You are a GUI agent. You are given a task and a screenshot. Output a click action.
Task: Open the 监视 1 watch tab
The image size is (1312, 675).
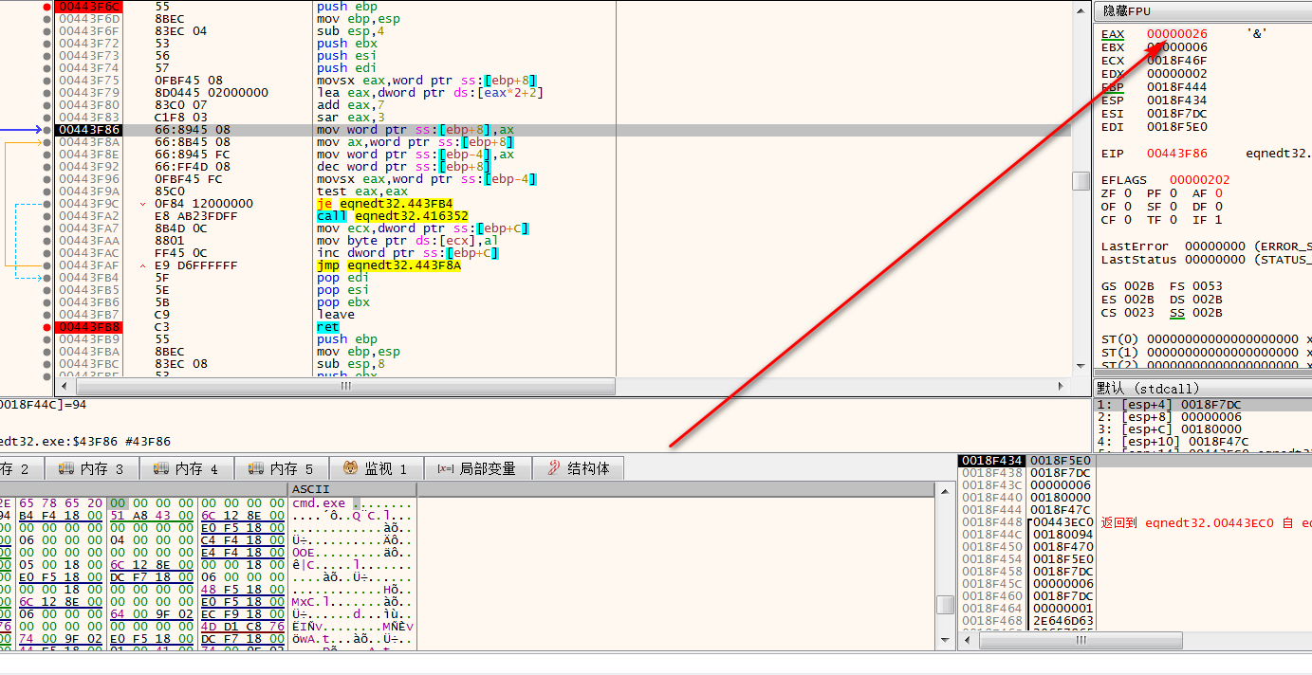[377, 468]
